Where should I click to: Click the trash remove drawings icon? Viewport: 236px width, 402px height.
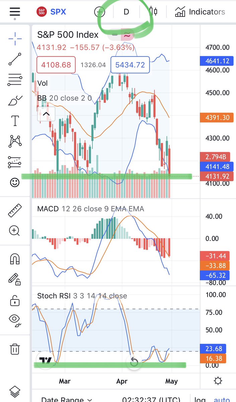click(15, 349)
